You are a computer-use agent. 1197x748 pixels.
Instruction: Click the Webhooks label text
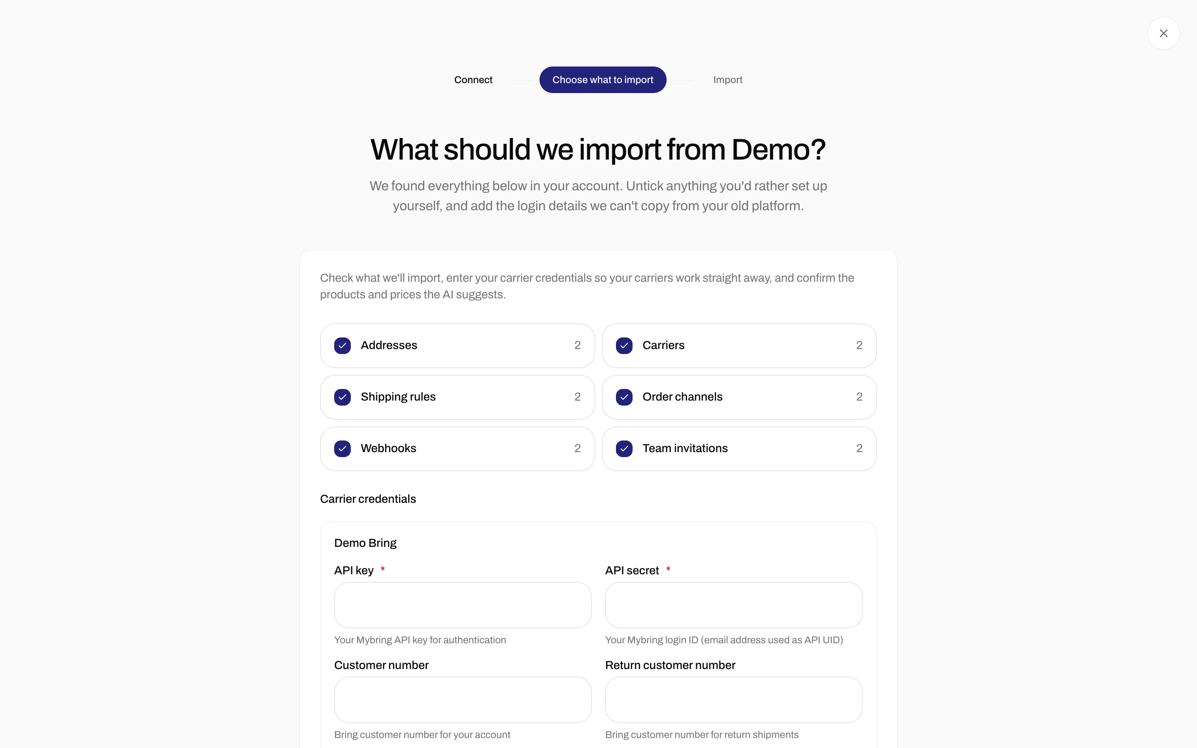(x=388, y=448)
